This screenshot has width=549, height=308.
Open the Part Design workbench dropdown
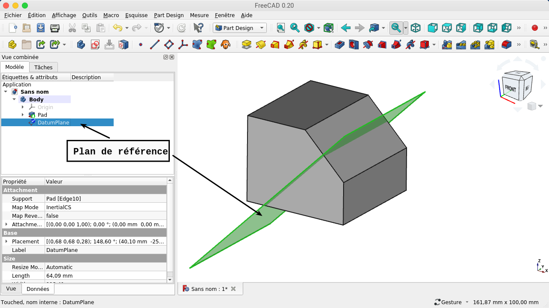tap(240, 28)
